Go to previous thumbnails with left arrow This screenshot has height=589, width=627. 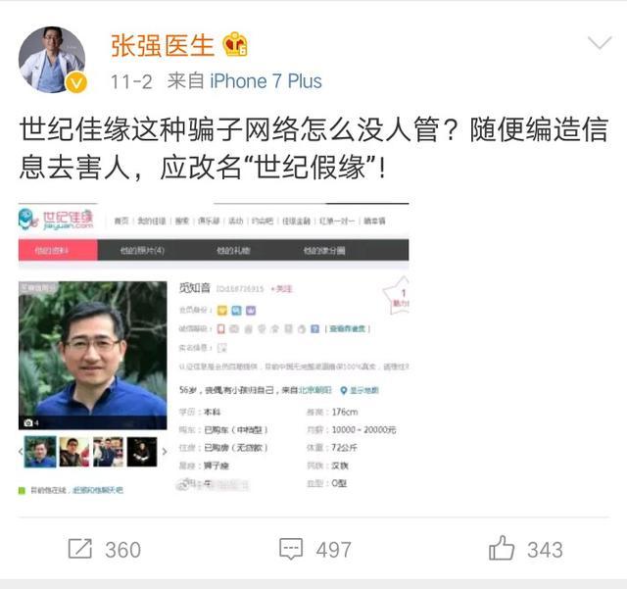pos(21,452)
